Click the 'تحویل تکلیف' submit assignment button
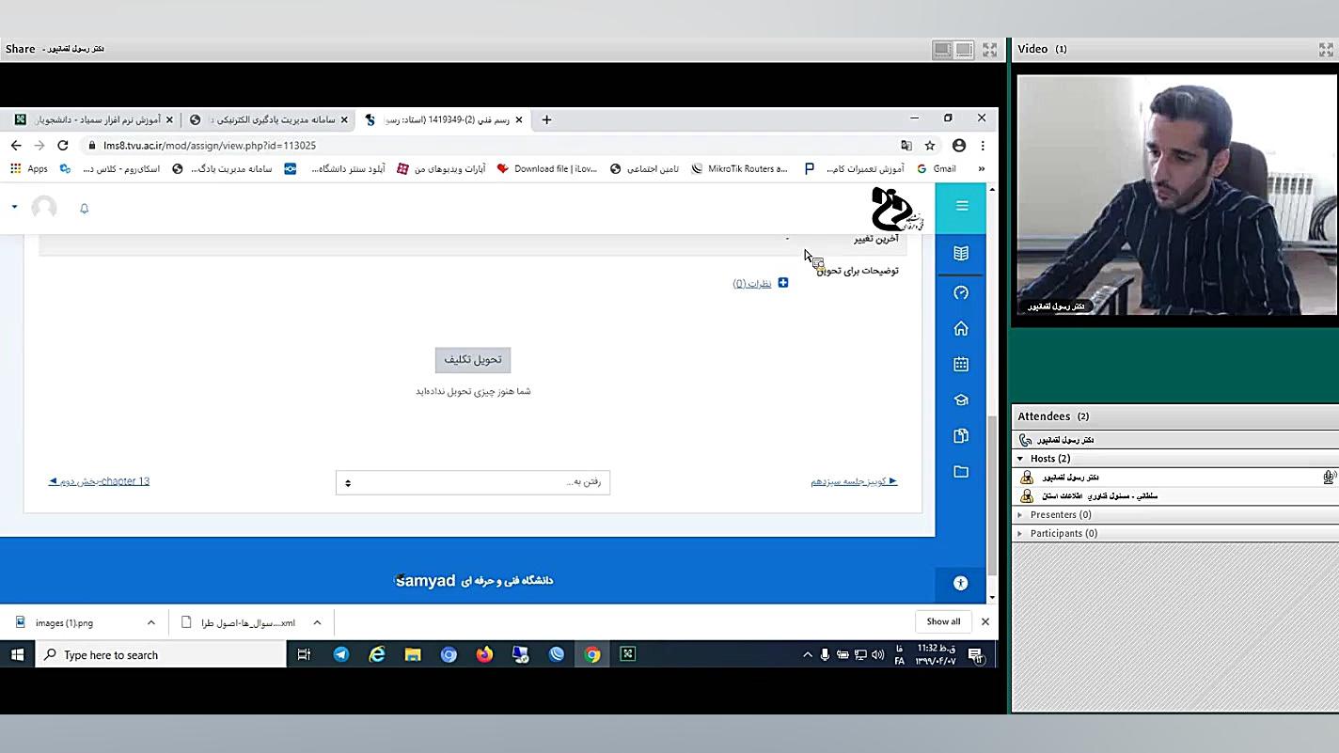 click(x=473, y=360)
